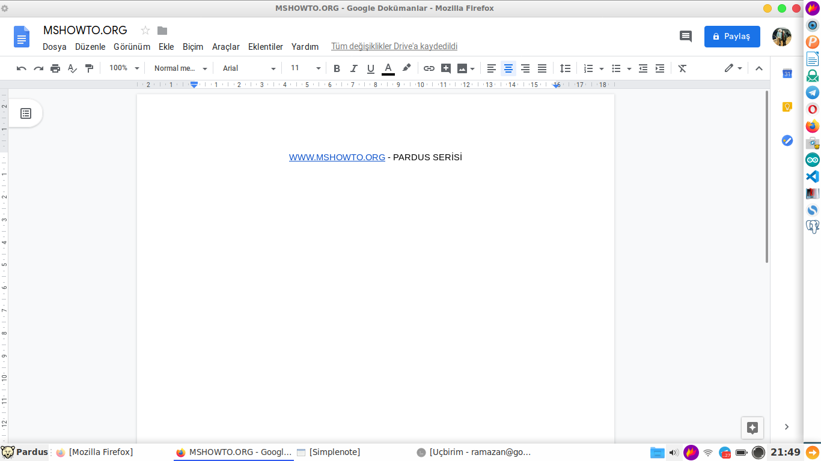This screenshot has width=821, height=461.
Task: Open the zoom 100% dropdown
Action: [124, 68]
